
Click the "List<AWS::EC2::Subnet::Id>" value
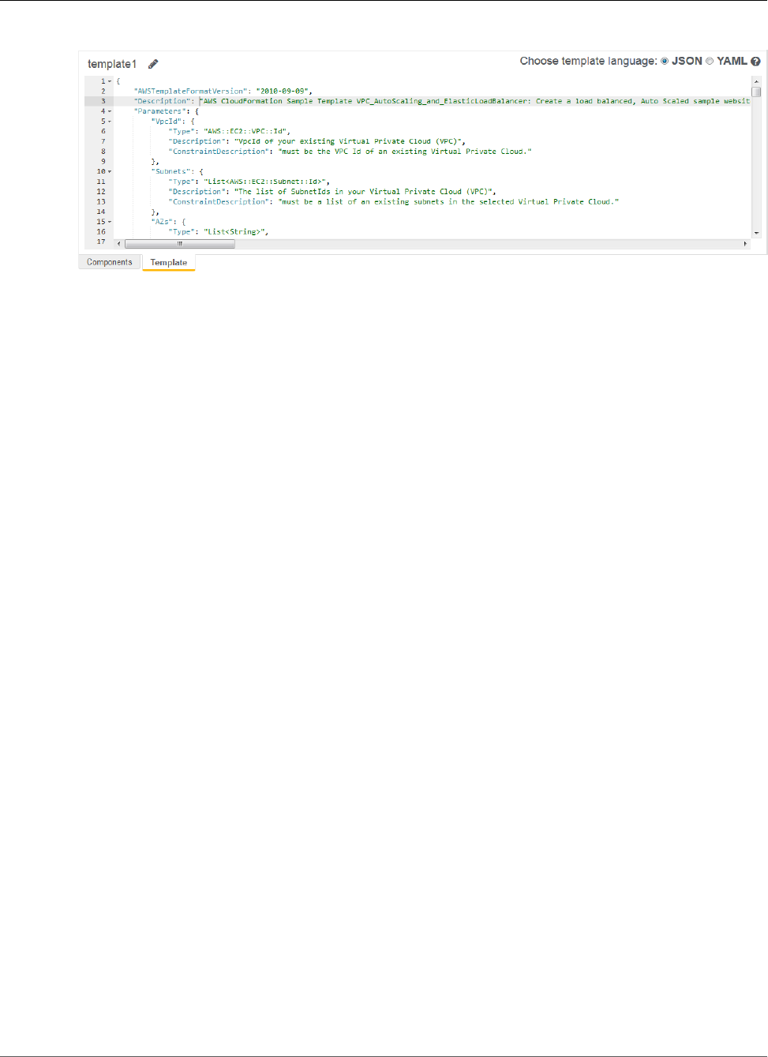(x=266, y=182)
